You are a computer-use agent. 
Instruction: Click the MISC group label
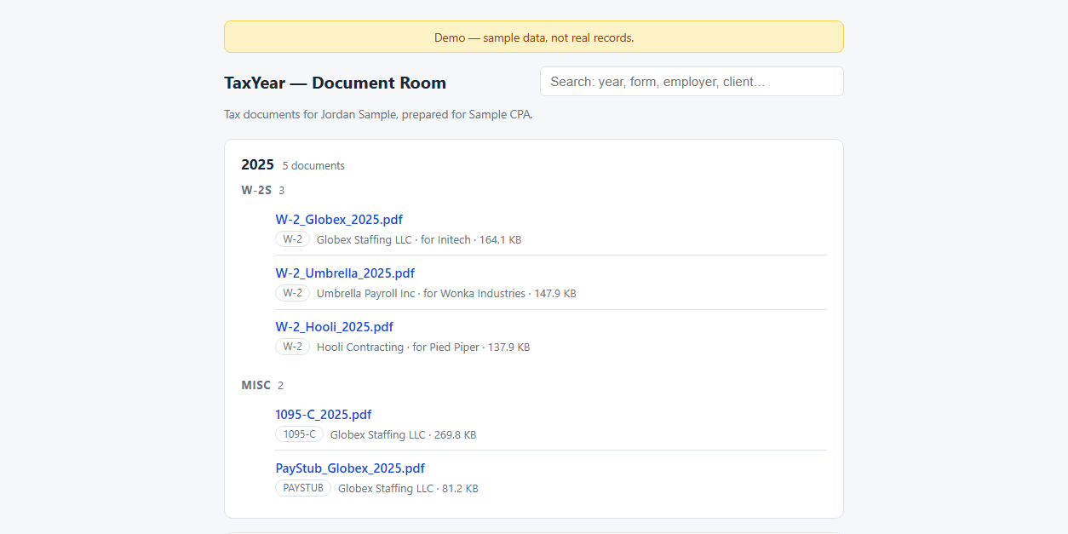(x=256, y=385)
